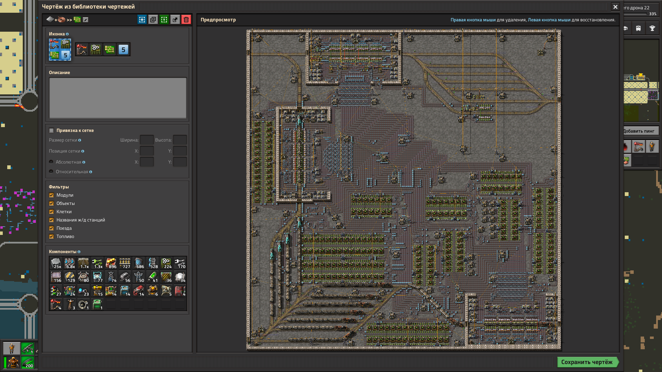Click the info icon next to Компоненты
662x372 pixels.
(x=79, y=252)
